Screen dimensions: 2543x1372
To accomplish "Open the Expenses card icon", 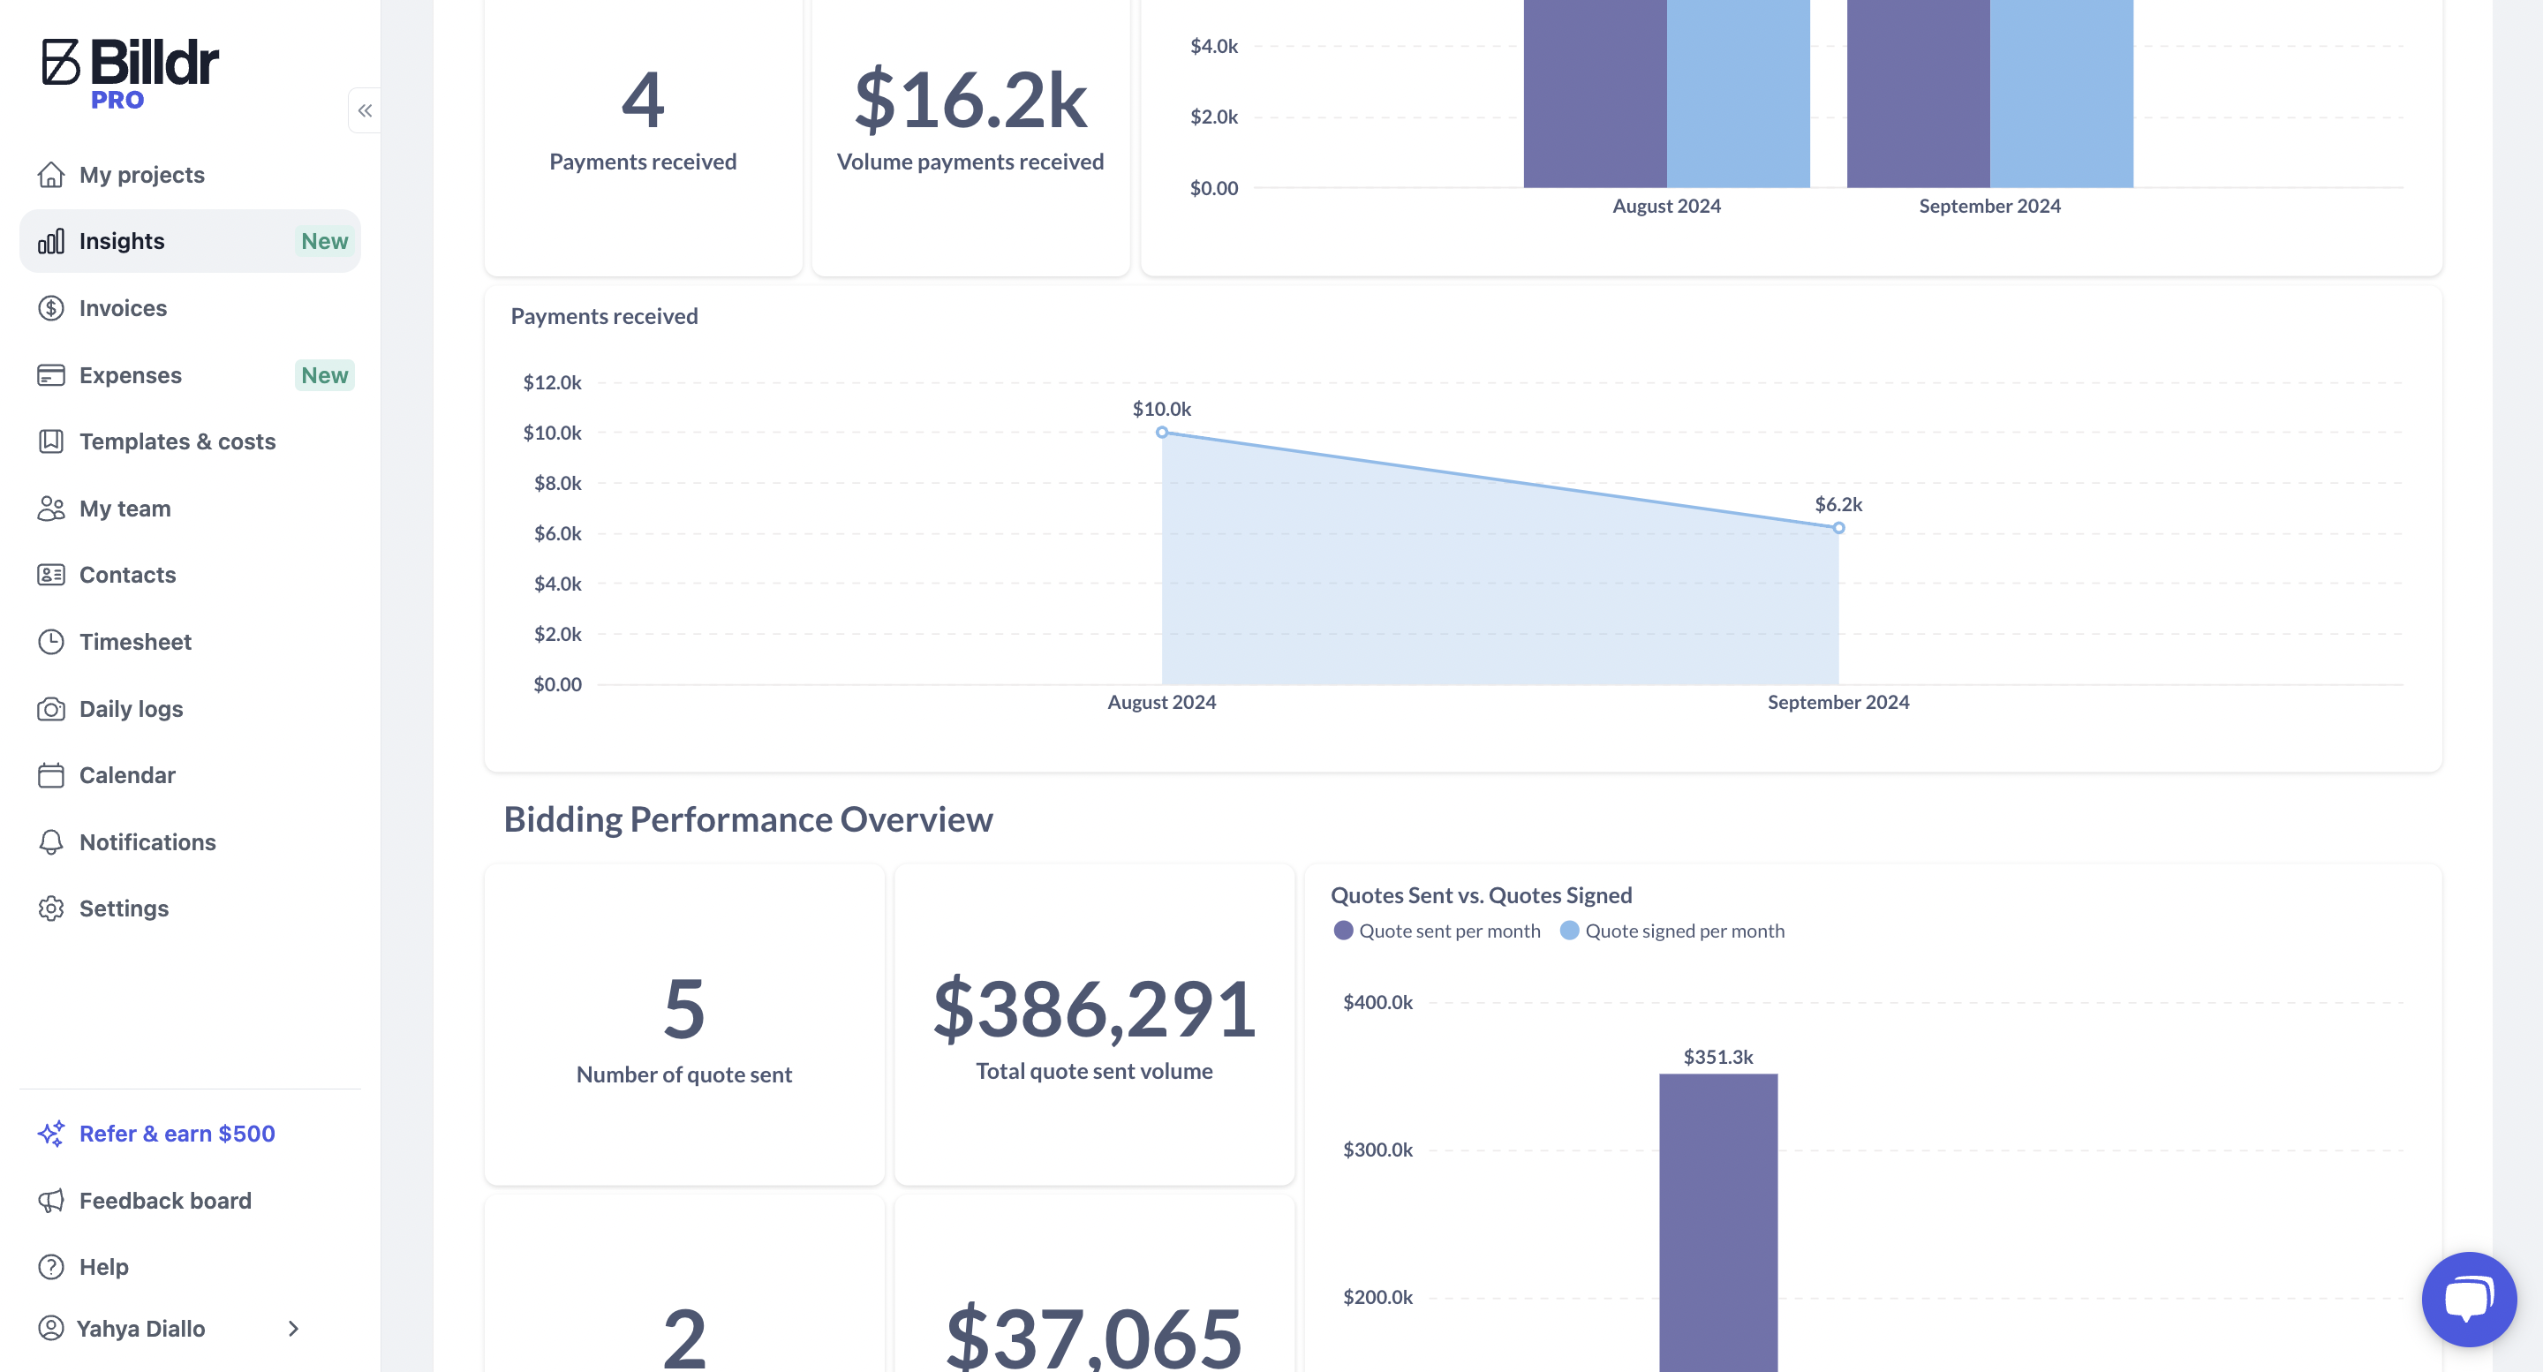I will coord(50,375).
